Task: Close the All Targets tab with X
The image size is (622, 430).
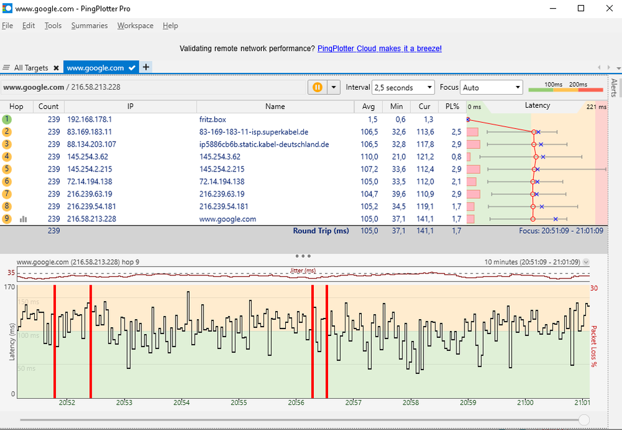Action: [x=56, y=68]
